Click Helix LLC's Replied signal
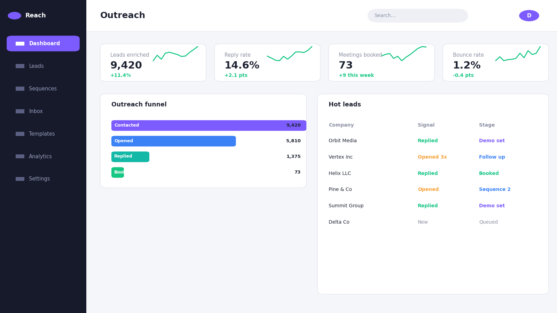 428,173
